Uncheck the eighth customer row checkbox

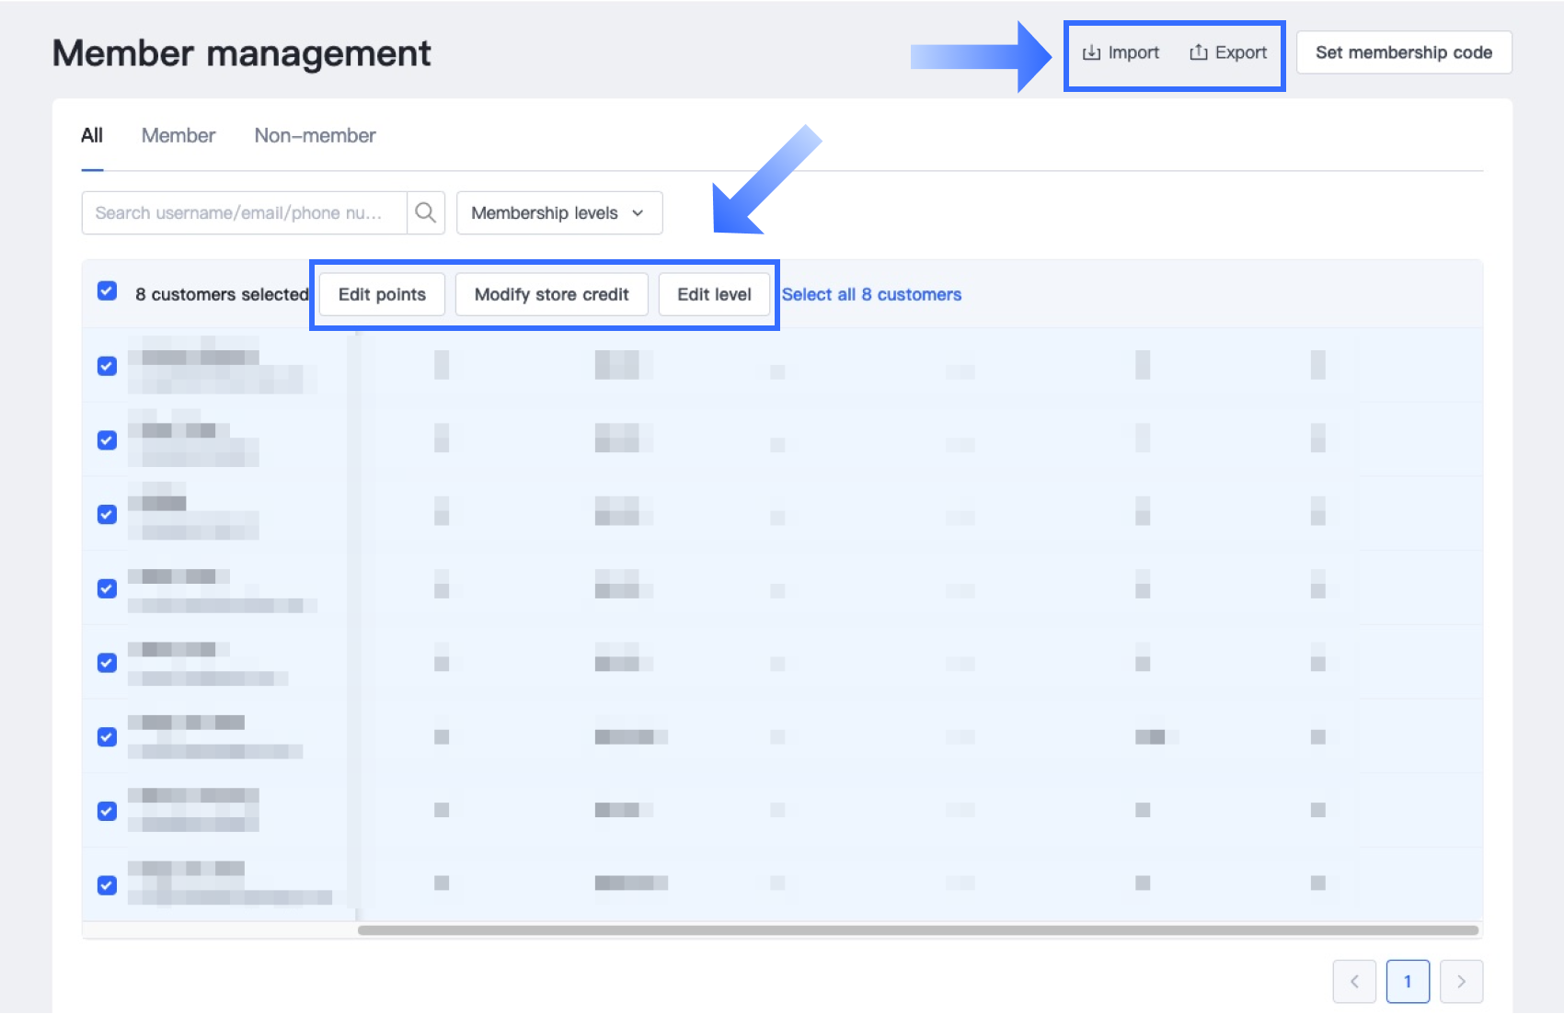pyautogui.click(x=107, y=885)
